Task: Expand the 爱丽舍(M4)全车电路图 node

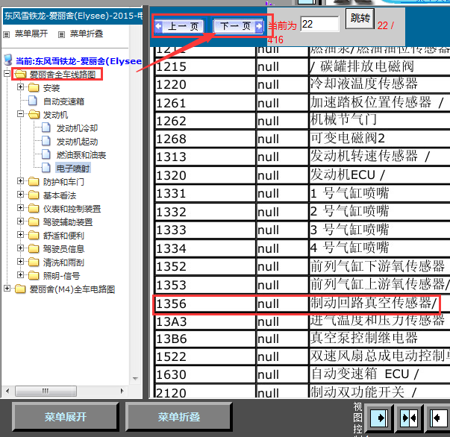Action: 7,289
